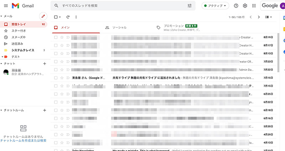Mark the 7月23日 email as important
The height and width of the screenshot is (151, 285).
68,61
